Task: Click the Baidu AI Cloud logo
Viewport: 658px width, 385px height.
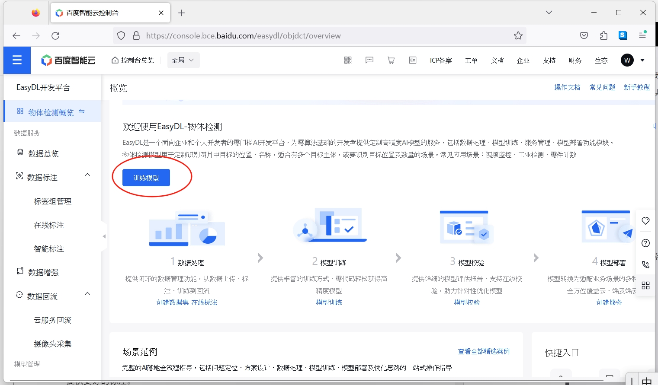Action: click(x=68, y=60)
